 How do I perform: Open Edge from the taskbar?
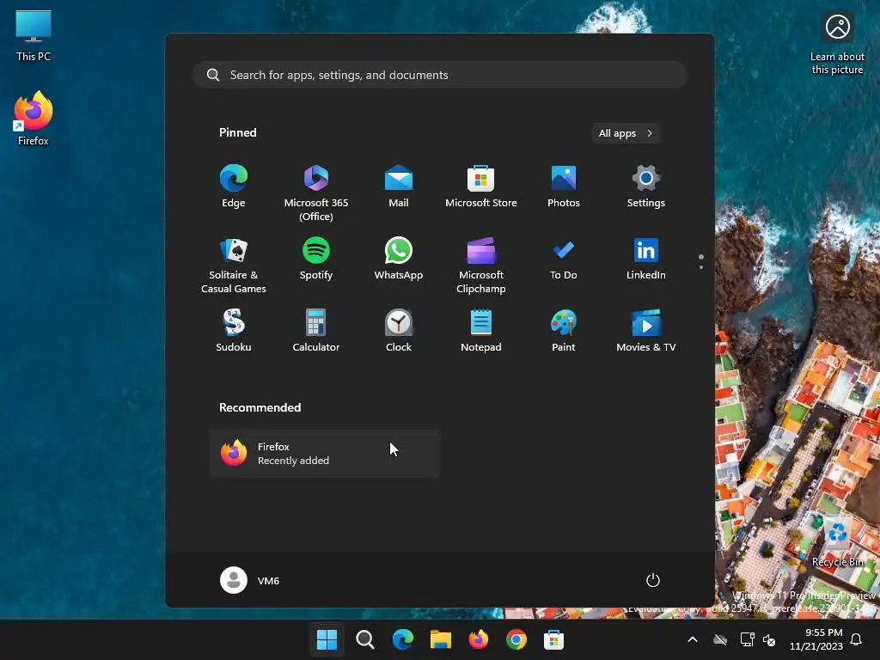[x=402, y=639]
